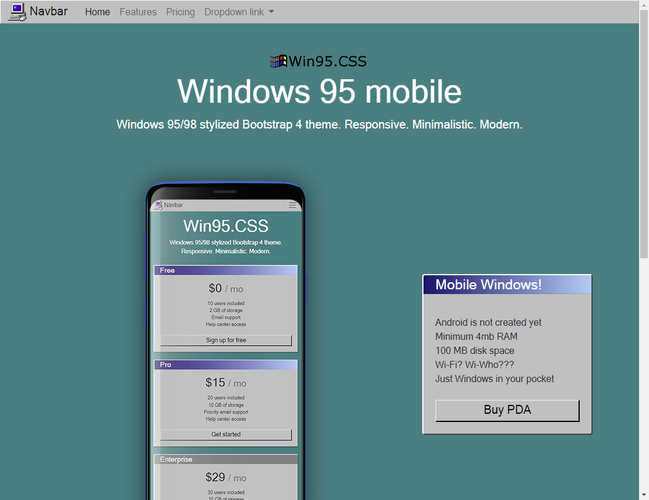Click Sign up for free in phone mockup
Screen dimensions: 649x500
[x=226, y=340]
